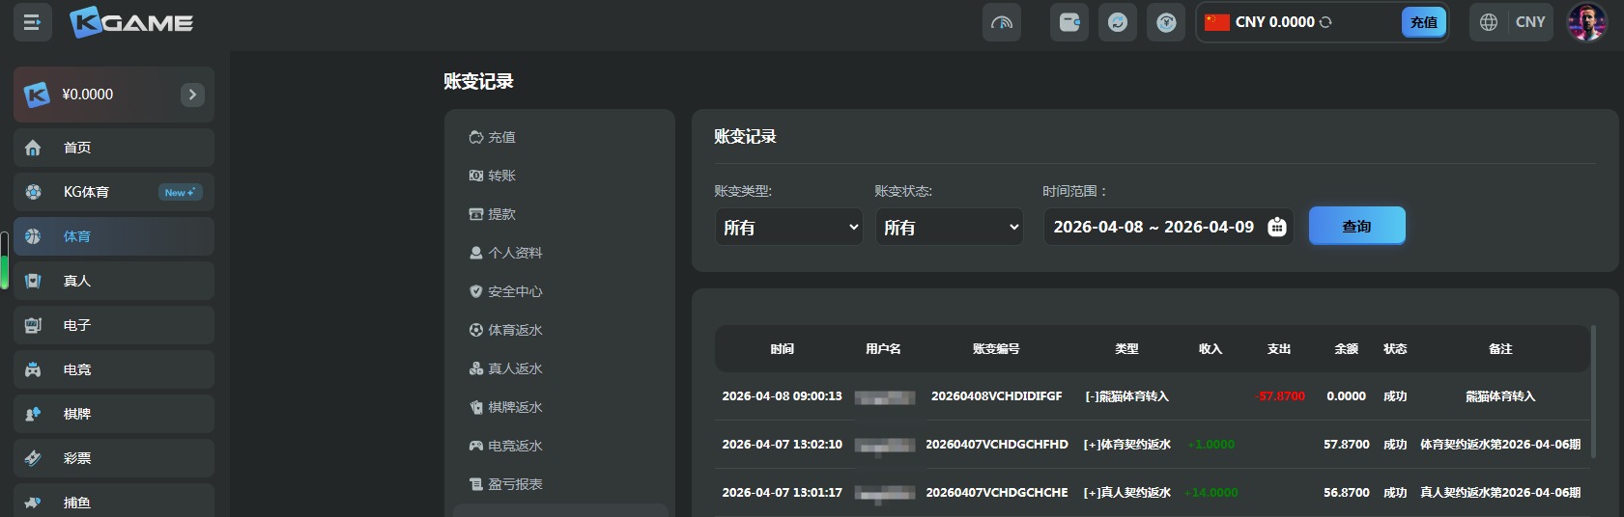This screenshot has width=1624, height=517.
Task: Click the +14.0000 income value
Action: point(1211,493)
